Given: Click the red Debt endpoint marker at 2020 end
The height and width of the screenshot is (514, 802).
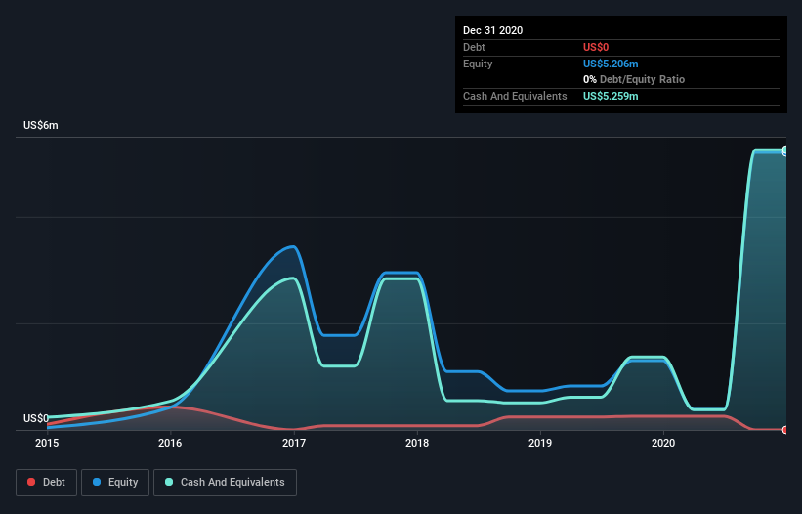Looking at the screenshot, I should 785,430.
